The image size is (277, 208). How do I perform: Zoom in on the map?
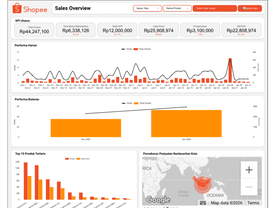click(249, 170)
